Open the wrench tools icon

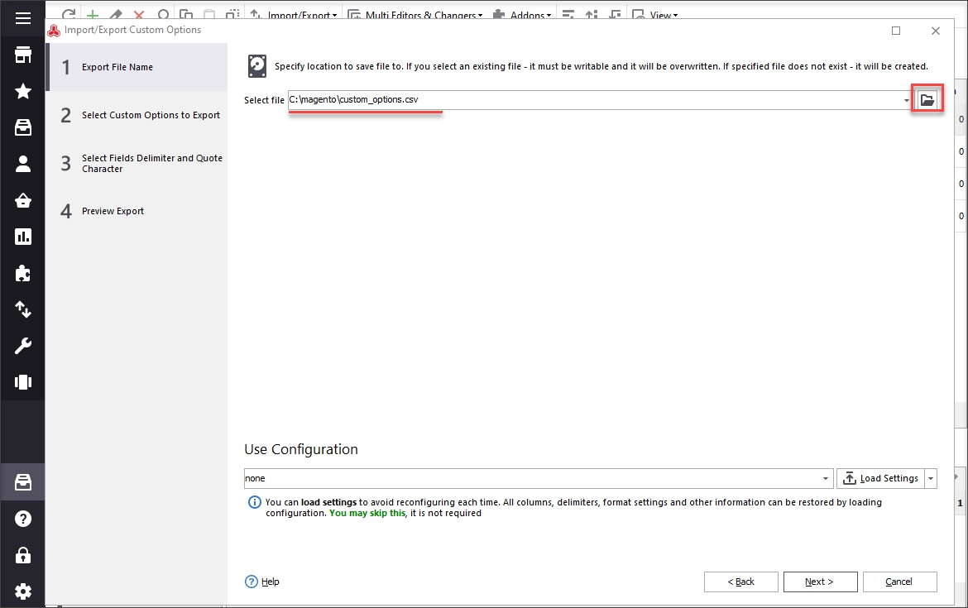pyautogui.click(x=23, y=346)
